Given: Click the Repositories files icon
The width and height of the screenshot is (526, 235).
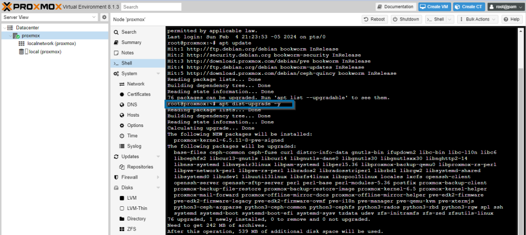Looking at the screenshot, I should coord(122,167).
